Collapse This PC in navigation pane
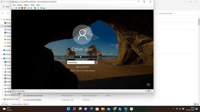200x112 pixels. [x=2, y=58]
